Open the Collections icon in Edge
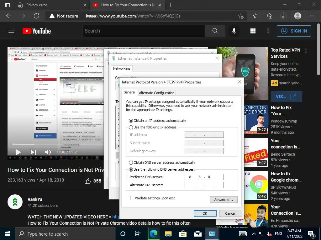The width and height of the screenshot is (321, 240). (x=270, y=16)
